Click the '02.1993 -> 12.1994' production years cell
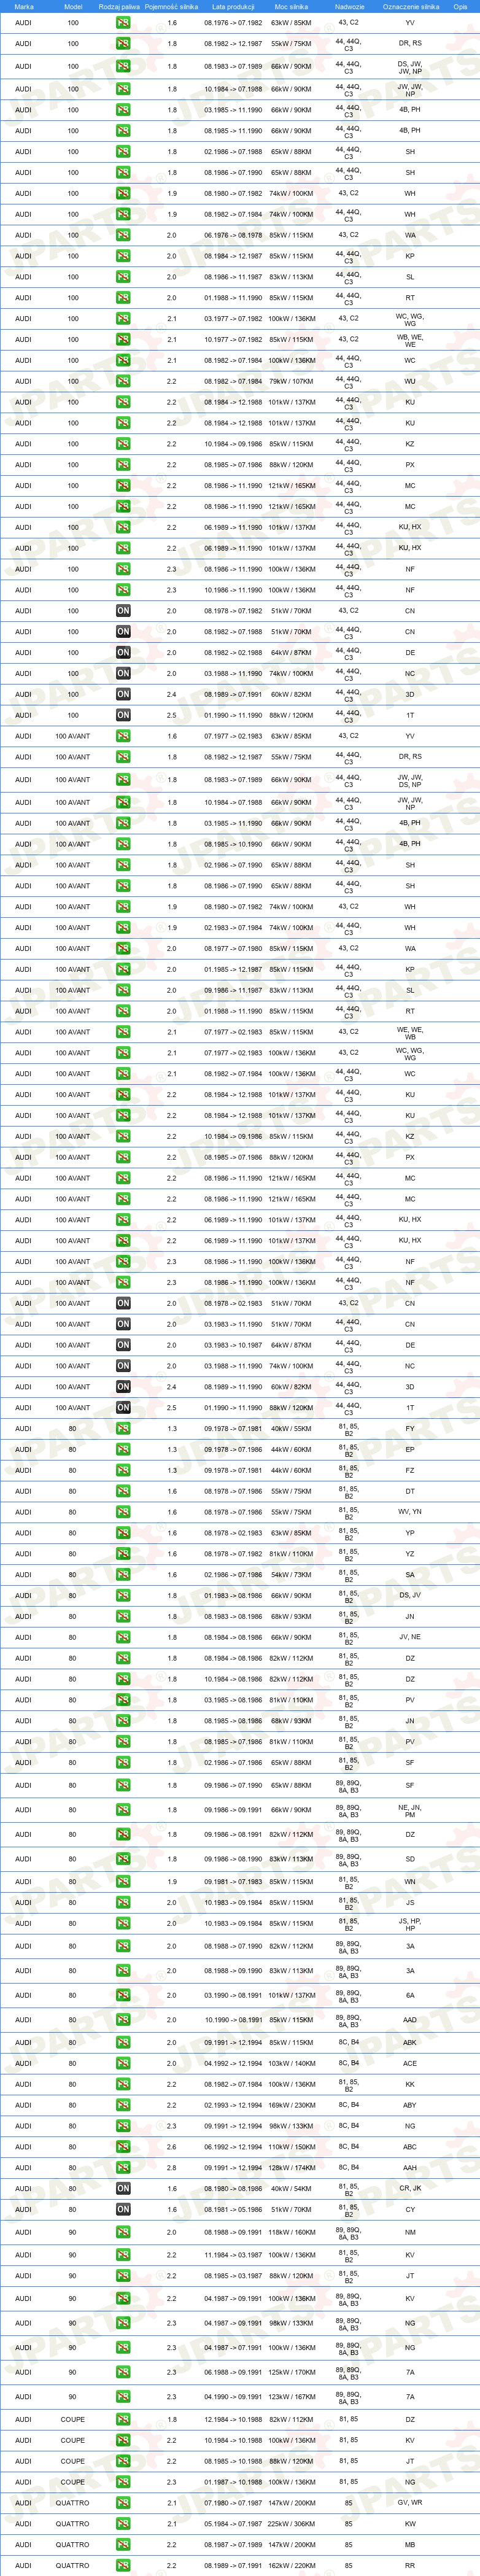Image resolution: width=480 pixels, height=2576 pixels. [x=233, y=2105]
